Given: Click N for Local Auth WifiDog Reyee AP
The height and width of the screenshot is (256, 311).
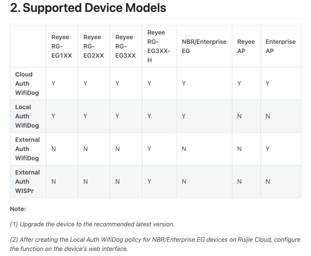Looking at the screenshot, I should tap(240, 116).
